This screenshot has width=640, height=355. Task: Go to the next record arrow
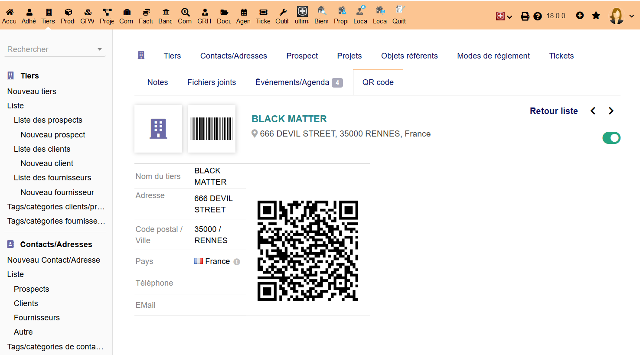pyautogui.click(x=611, y=111)
